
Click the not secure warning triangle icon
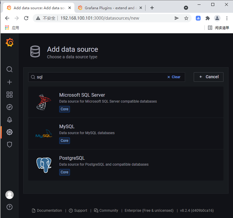(x=38, y=18)
